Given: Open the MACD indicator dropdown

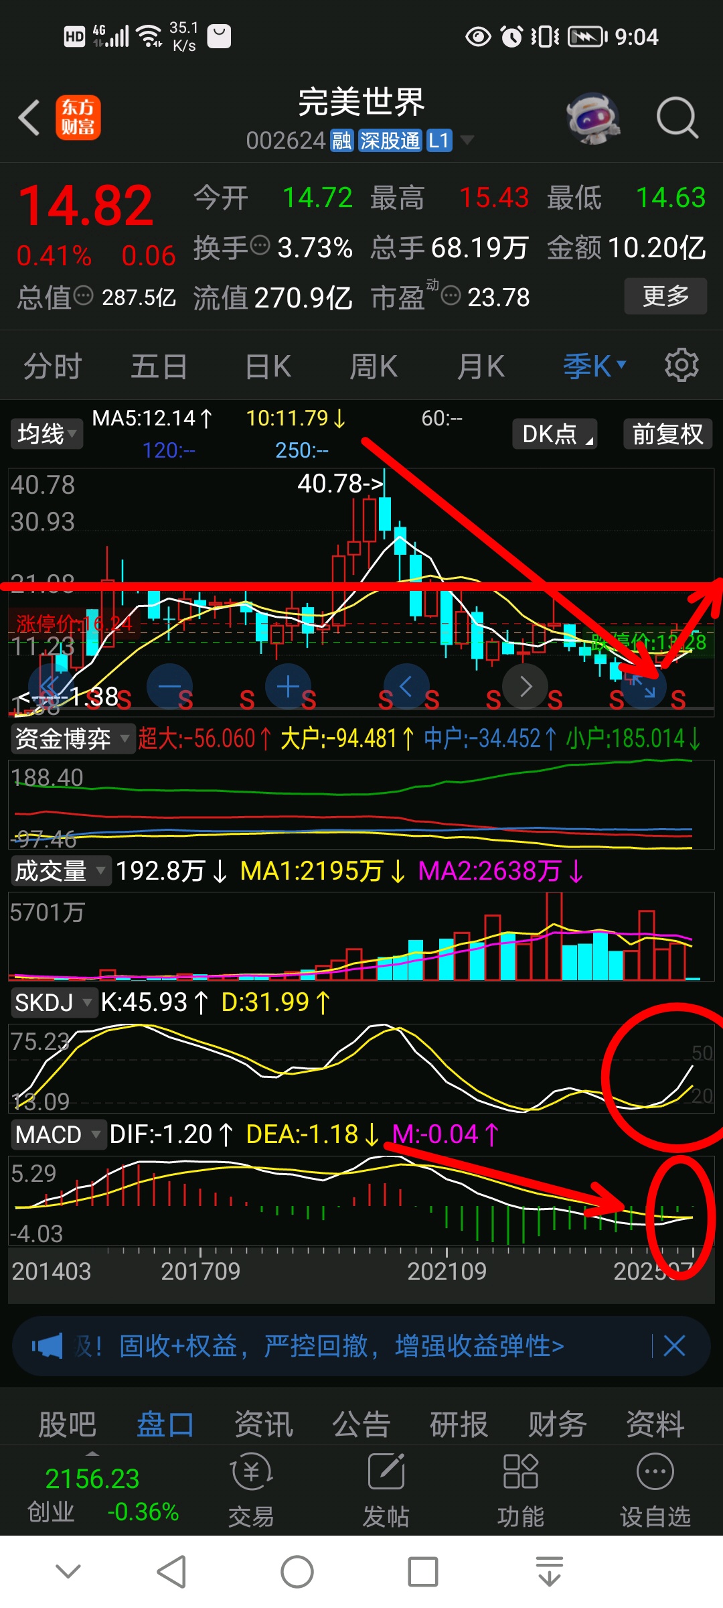Looking at the screenshot, I should pyautogui.click(x=58, y=1134).
